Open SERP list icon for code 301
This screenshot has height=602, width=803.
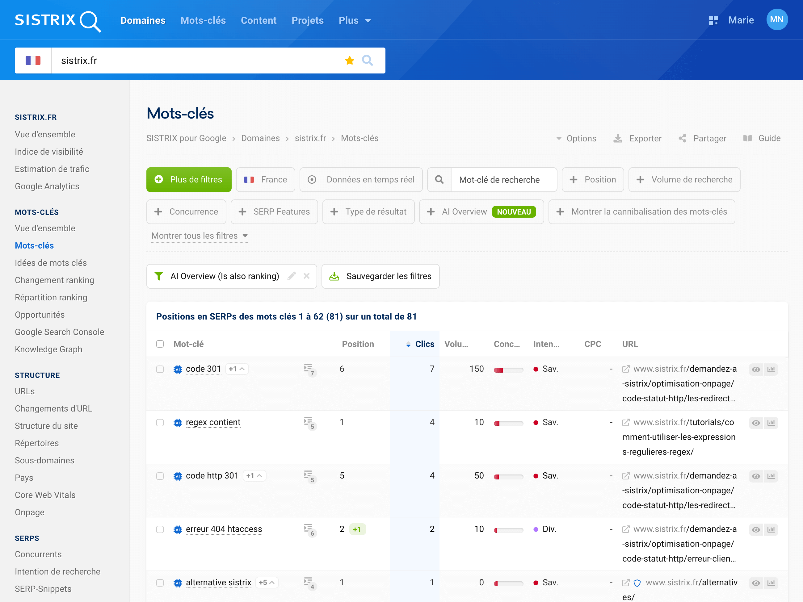(310, 370)
